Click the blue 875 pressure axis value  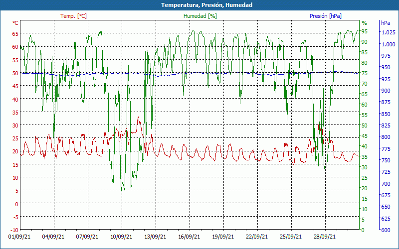pos(386,102)
